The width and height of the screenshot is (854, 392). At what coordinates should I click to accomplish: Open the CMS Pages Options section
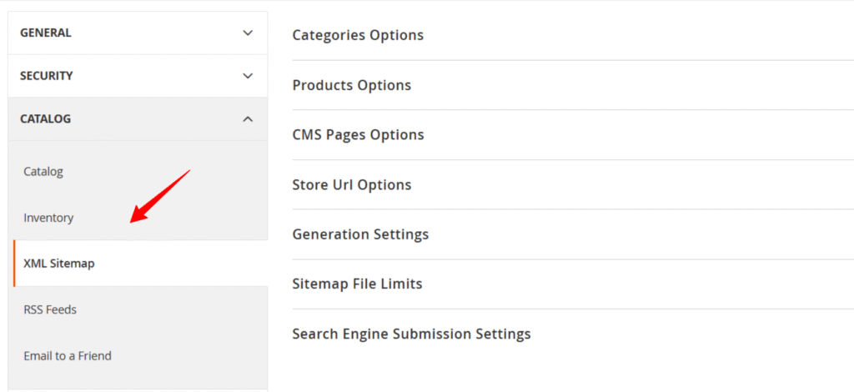(x=358, y=135)
